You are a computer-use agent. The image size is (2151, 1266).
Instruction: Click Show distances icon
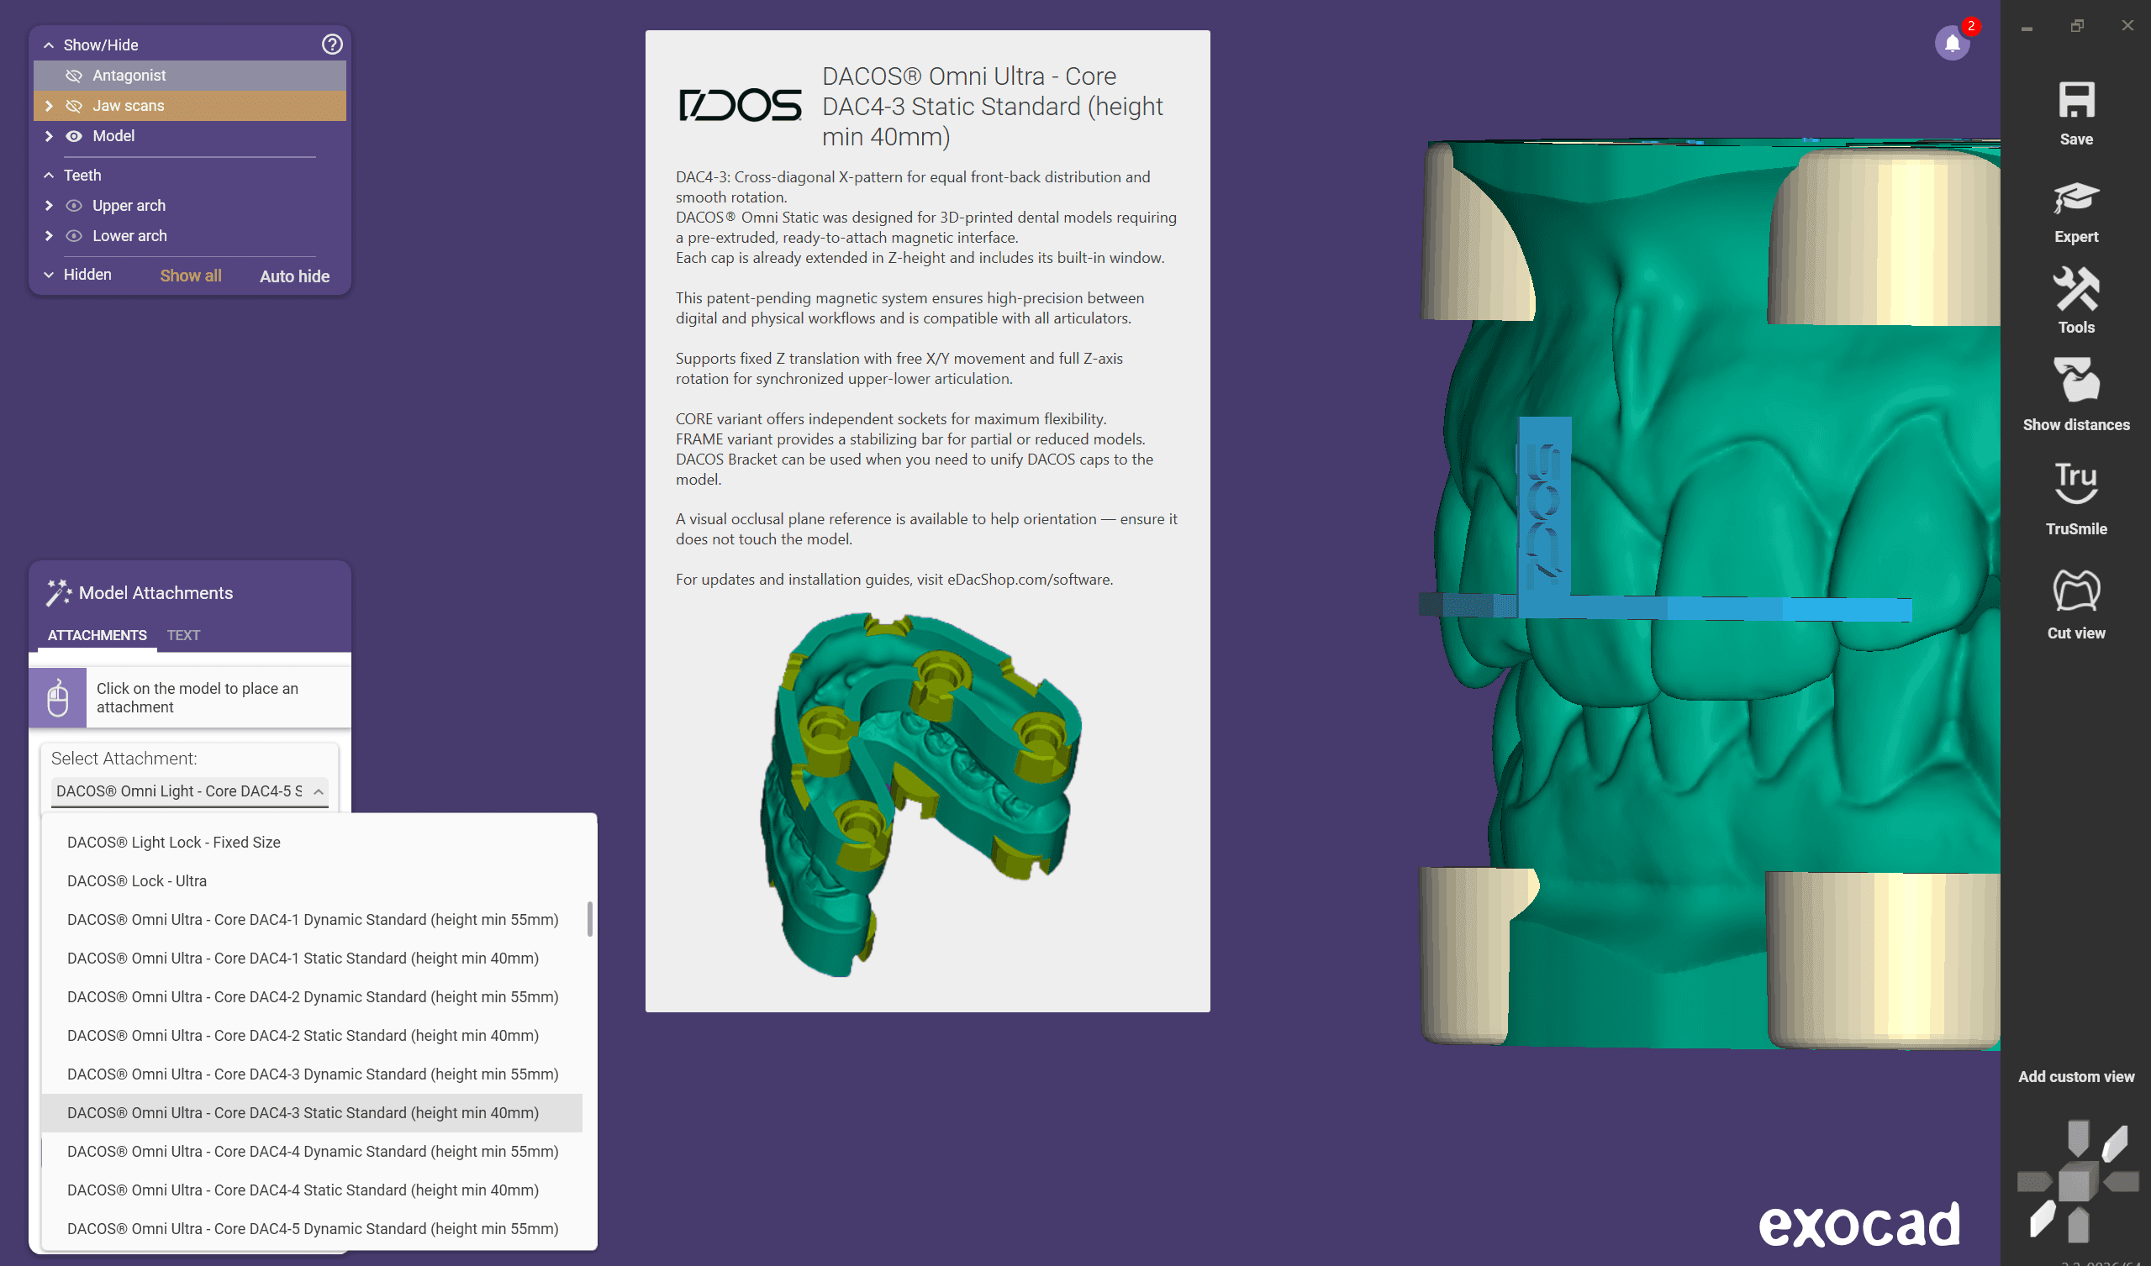(2075, 381)
